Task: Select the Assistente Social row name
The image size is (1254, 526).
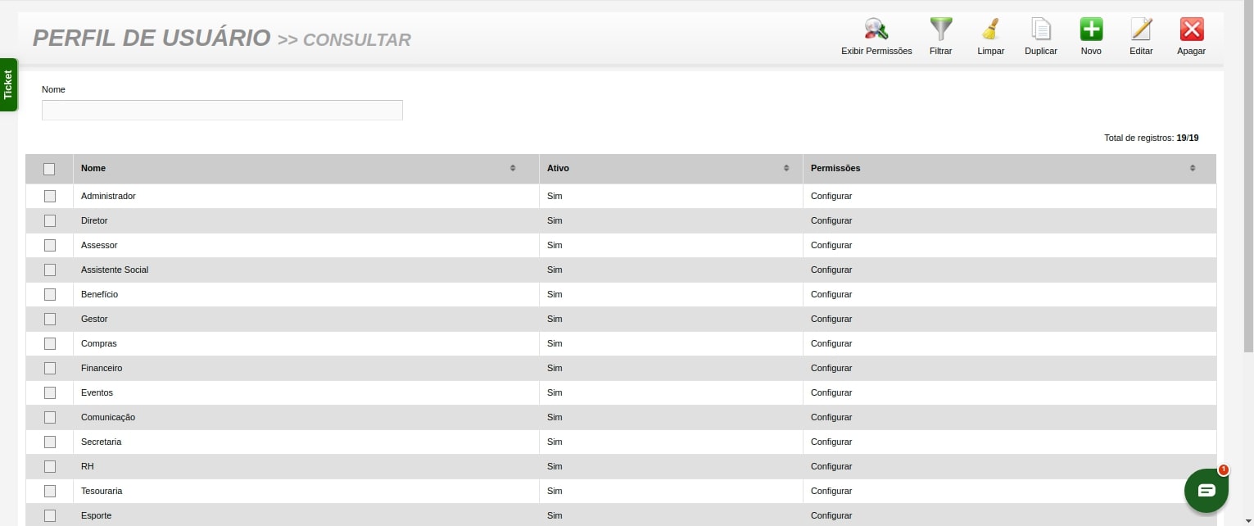Action: (x=115, y=270)
